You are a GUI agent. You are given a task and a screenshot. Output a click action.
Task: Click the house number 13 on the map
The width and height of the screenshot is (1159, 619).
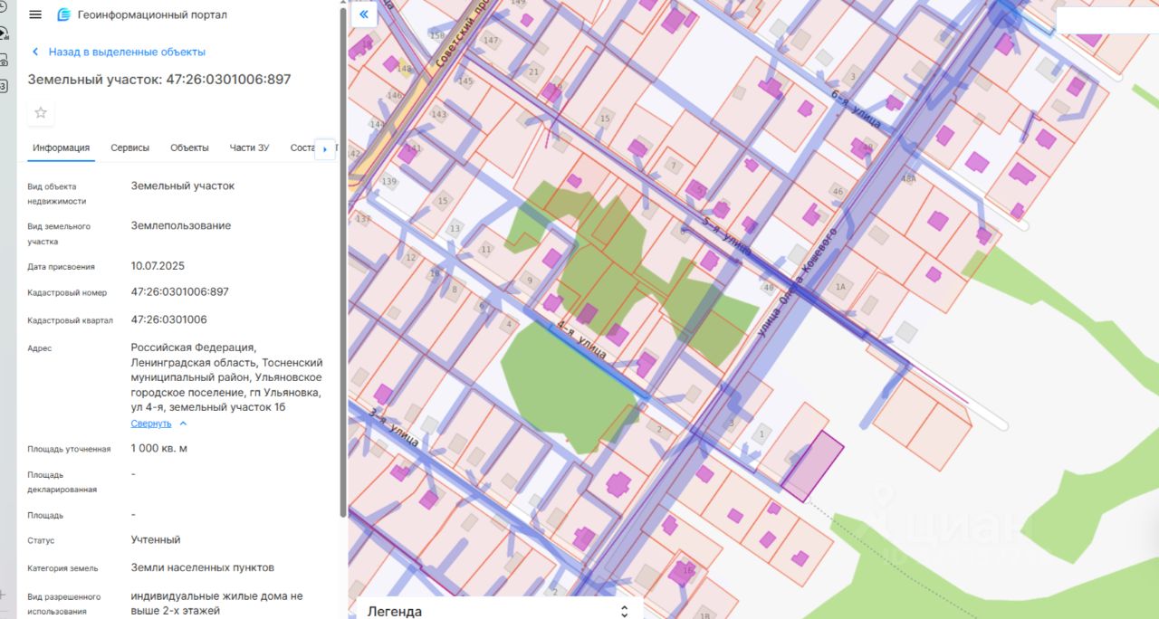455,228
